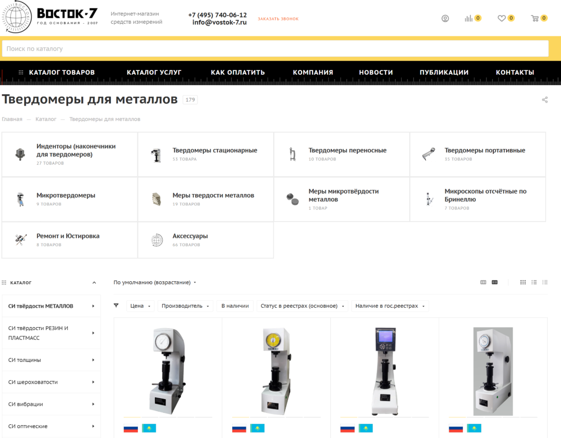The image size is (561, 438).
Task: Click the Аксессуары globe icon
Action: pos(157,240)
